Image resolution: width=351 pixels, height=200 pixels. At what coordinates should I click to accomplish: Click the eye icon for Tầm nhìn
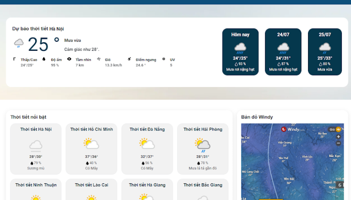[x=69, y=59]
